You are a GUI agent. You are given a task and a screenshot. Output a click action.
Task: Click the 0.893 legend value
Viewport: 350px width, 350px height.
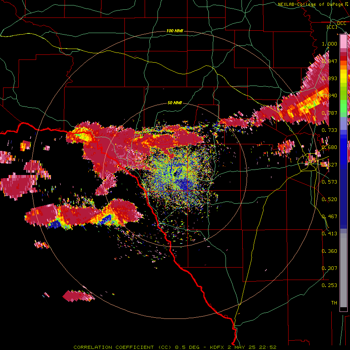(x=329, y=78)
